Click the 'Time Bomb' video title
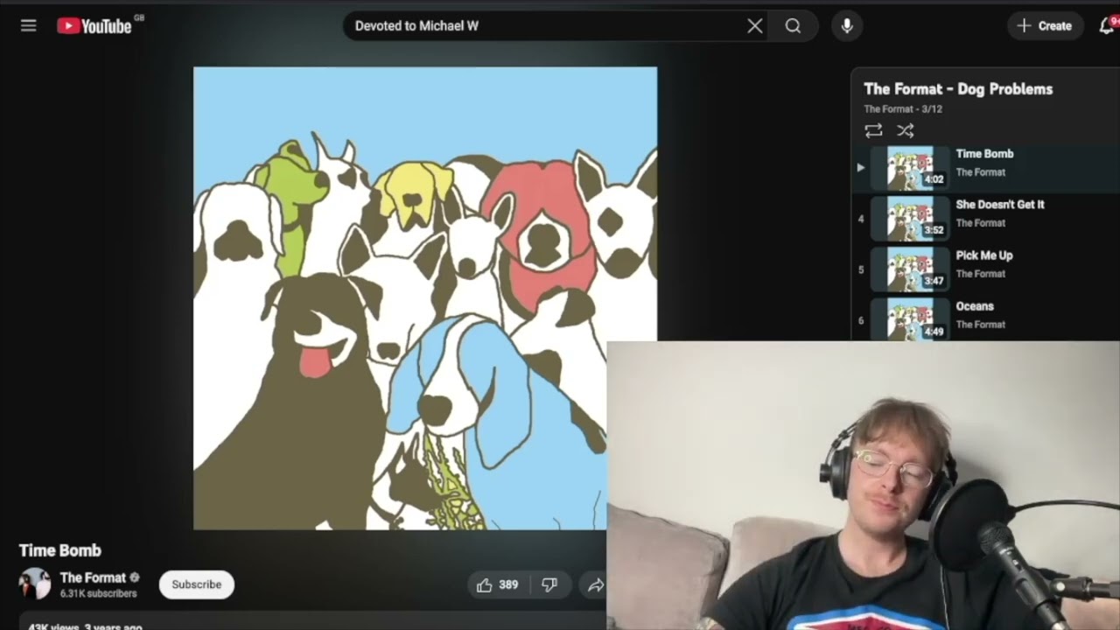 coord(60,550)
